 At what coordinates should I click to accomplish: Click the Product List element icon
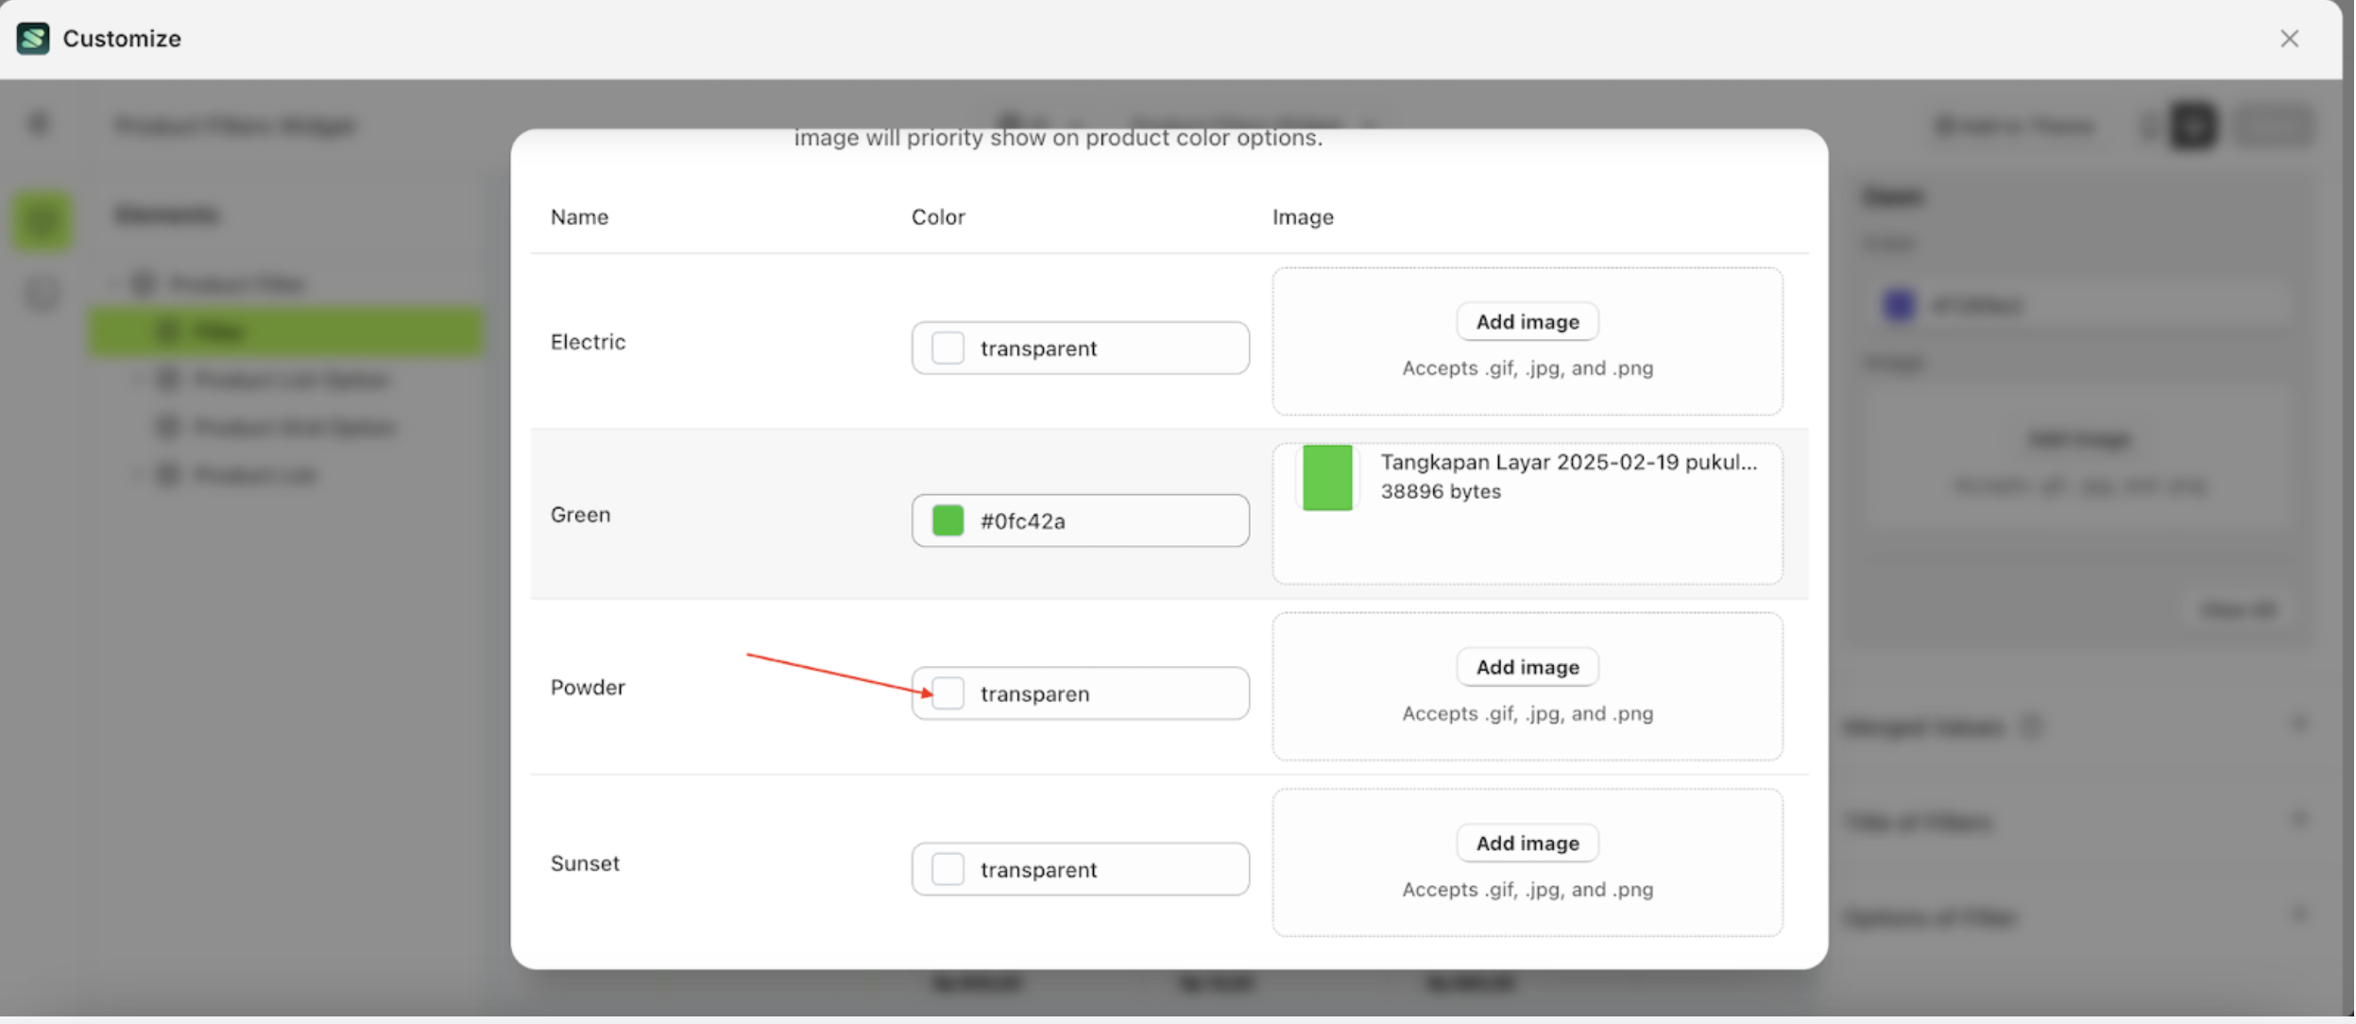(x=168, y=474)
